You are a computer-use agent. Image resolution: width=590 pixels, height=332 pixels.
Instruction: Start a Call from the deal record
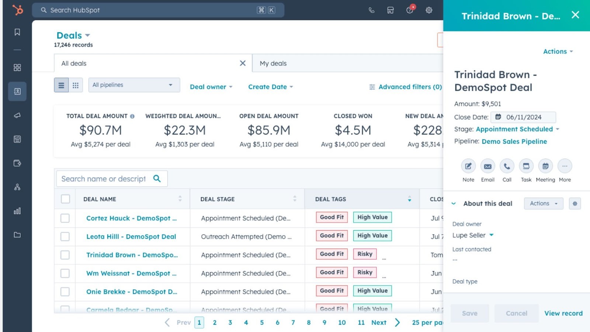507,166
